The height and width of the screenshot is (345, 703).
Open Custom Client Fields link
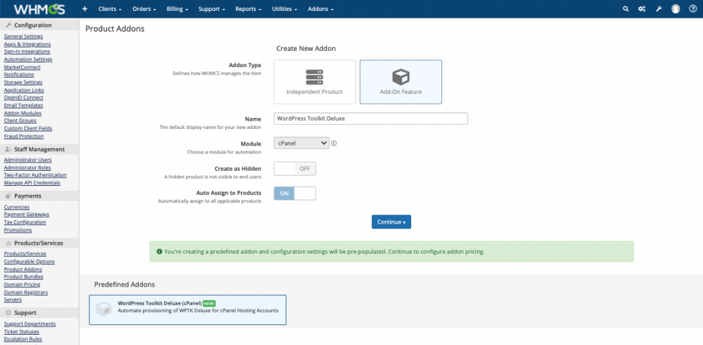tap(27, 128)
